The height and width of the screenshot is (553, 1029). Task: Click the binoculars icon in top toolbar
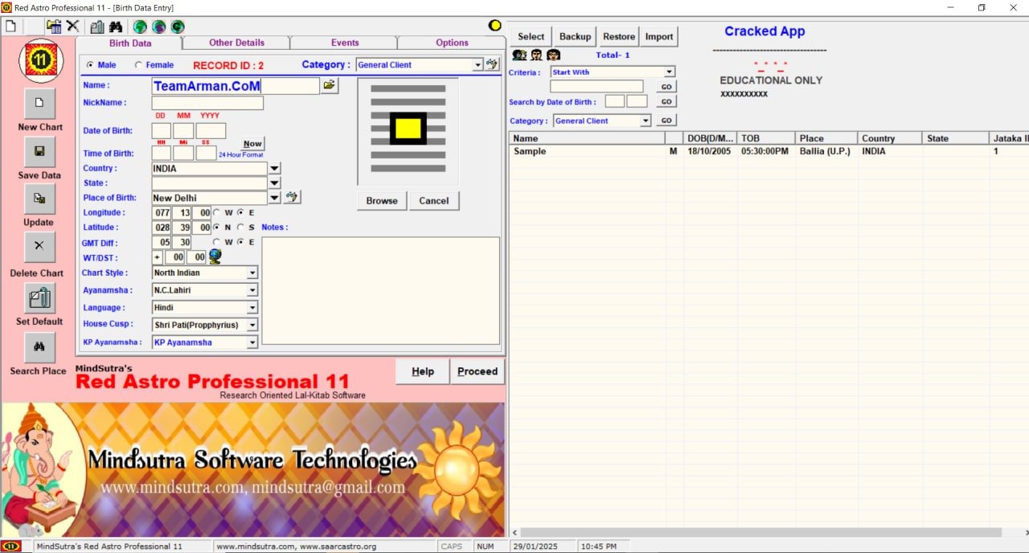[115, 26]
